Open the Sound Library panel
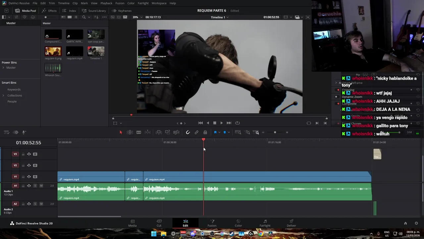Screen dimensions: 424x239 point(94,11)
